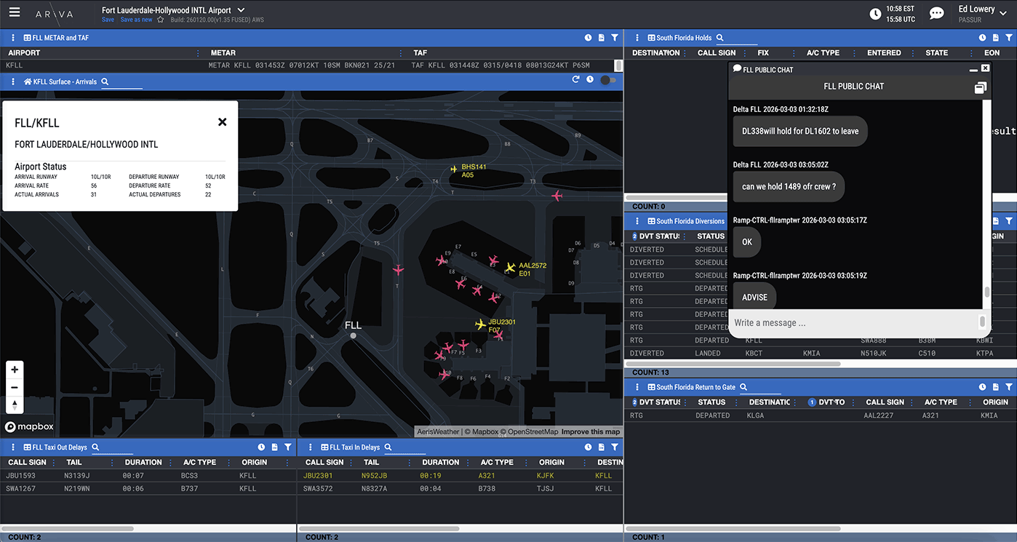Click the DURATION column header in Taxi Out Delays
The height and width of the screenshot is (542, 1017).
143,462
